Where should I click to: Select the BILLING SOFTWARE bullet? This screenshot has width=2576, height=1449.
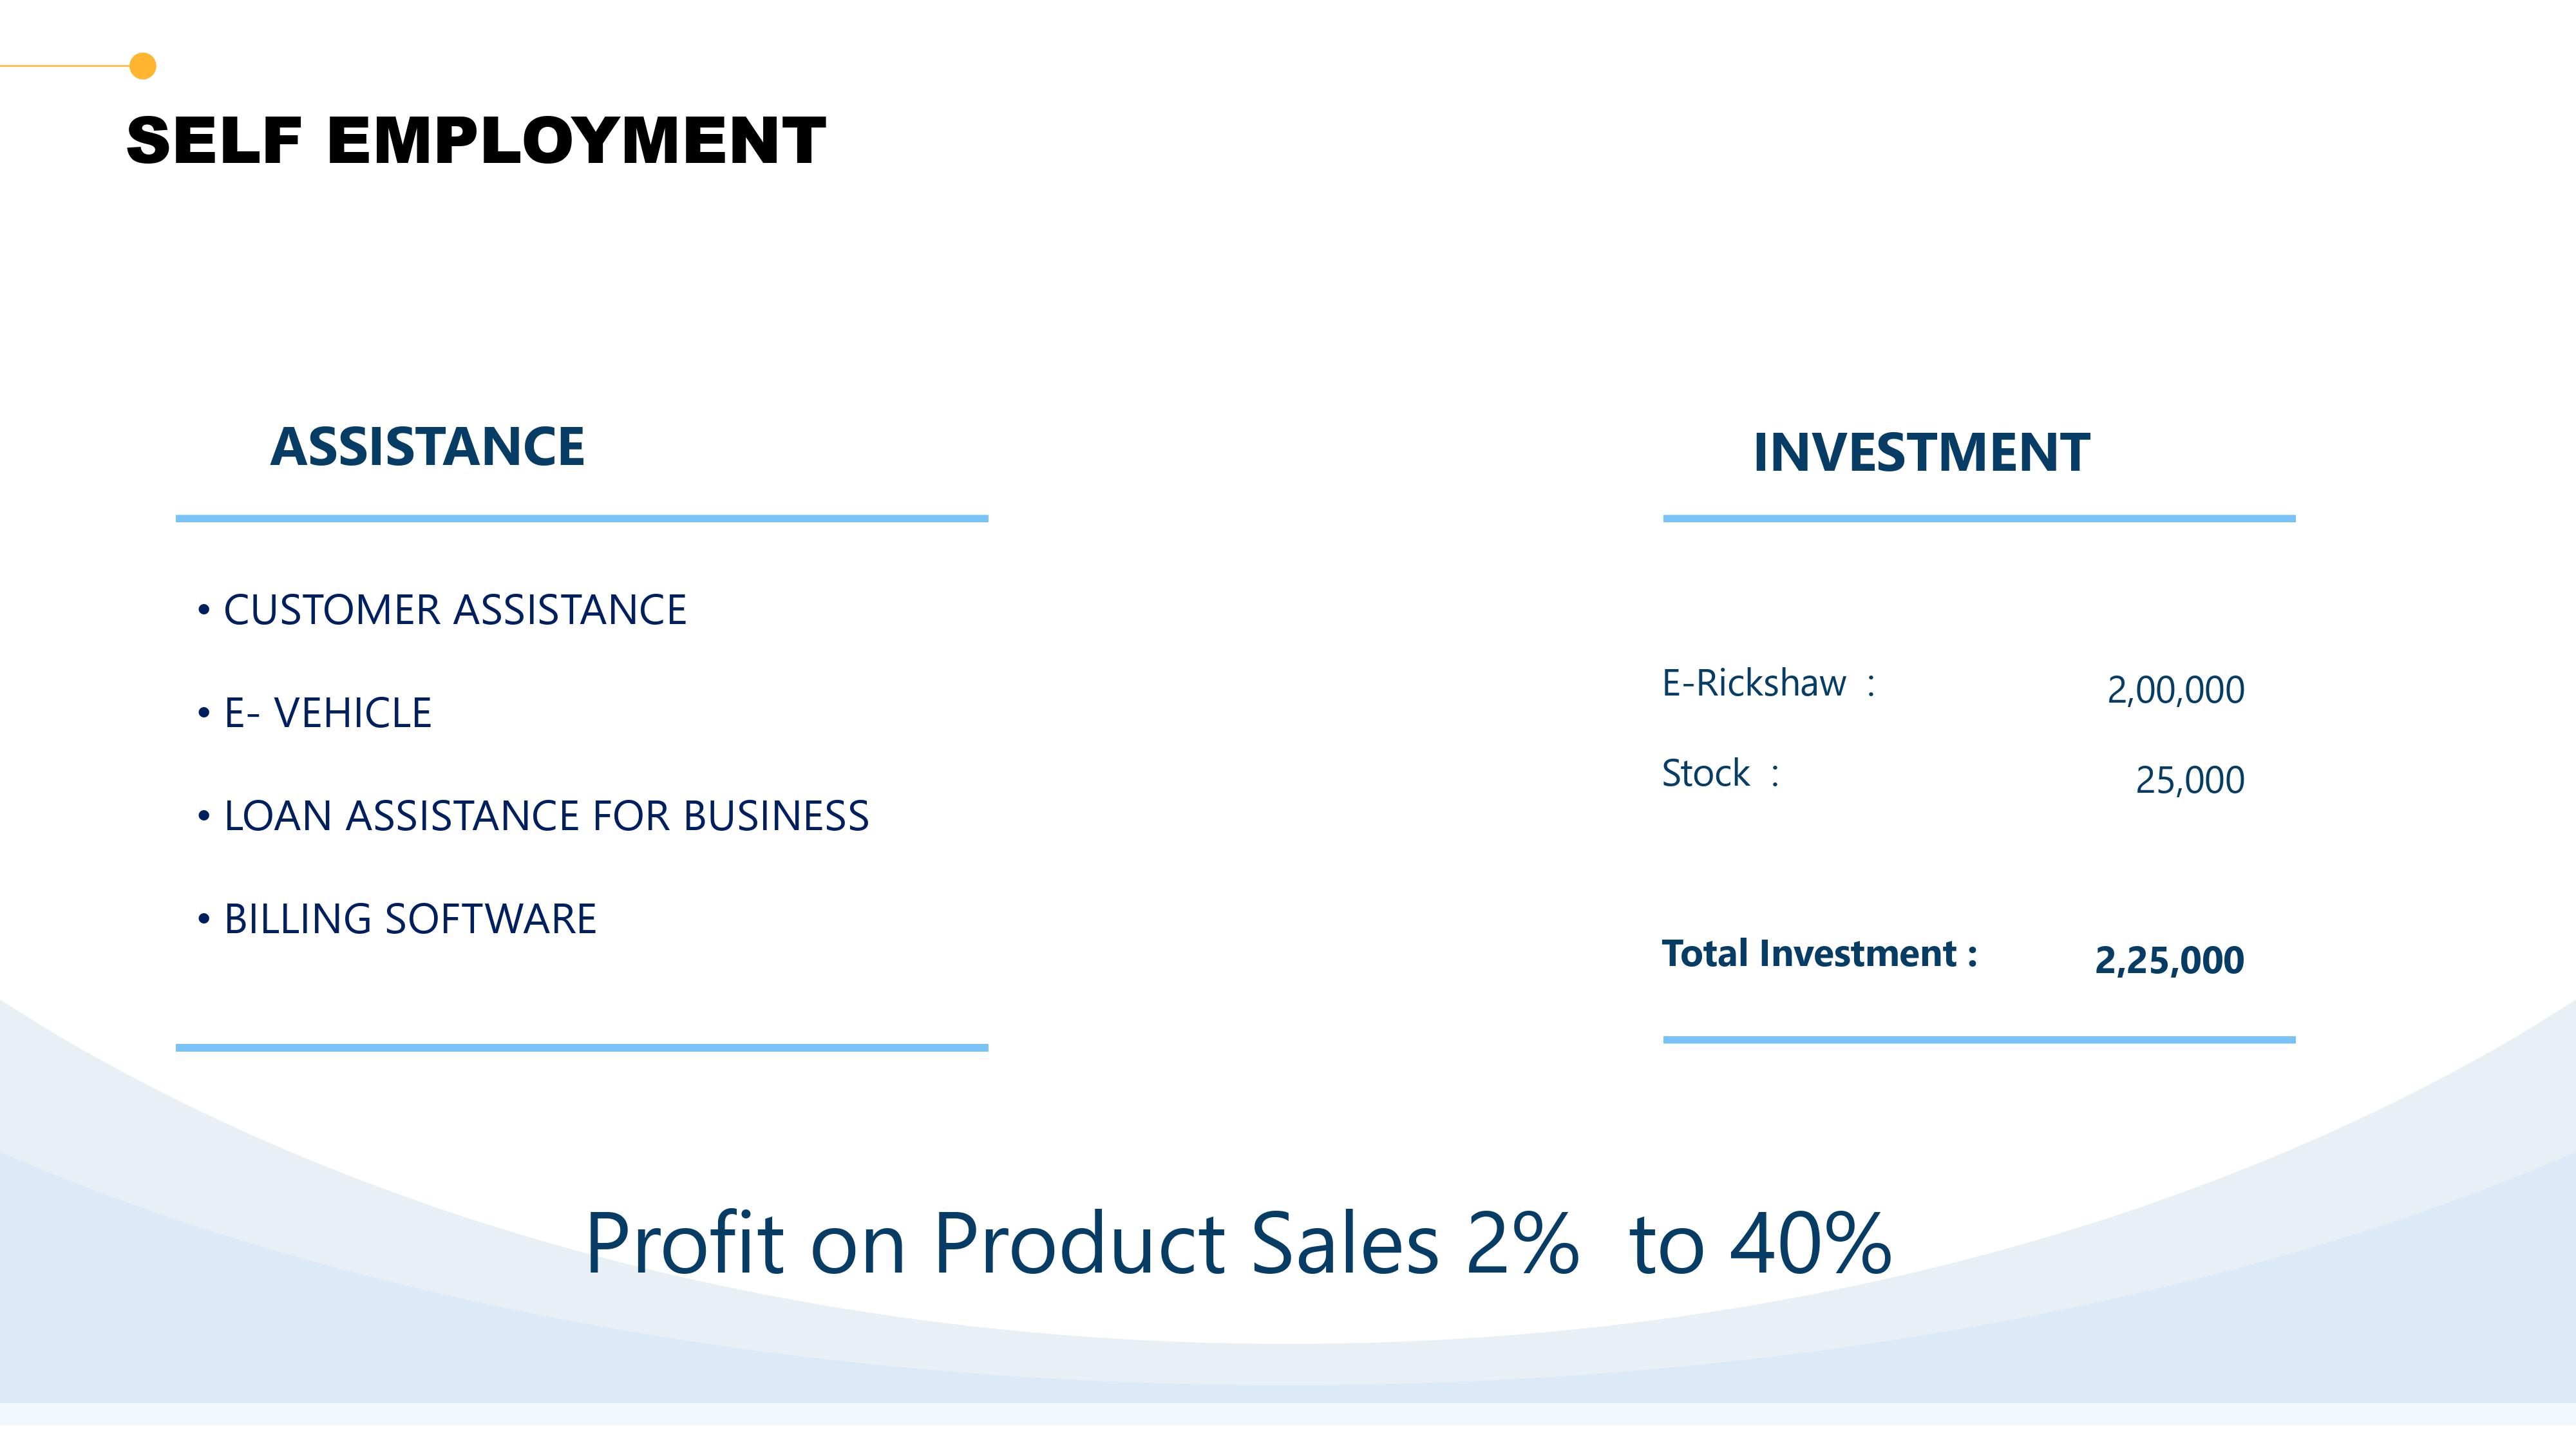[409, 919]
